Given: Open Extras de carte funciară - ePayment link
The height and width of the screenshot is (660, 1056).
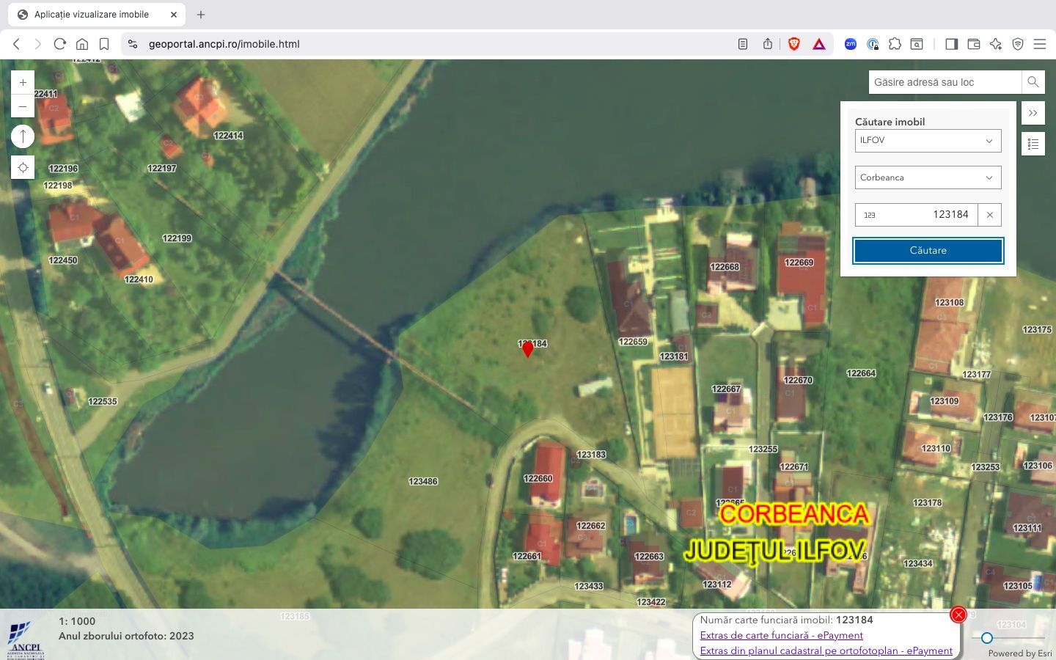Looking at the screenshot, I should point(781,635).
